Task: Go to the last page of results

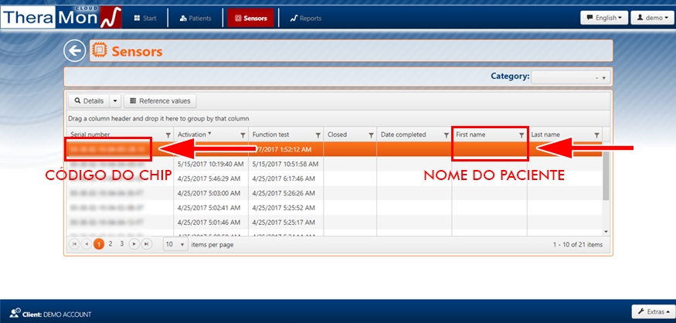Action: pyautogui.click(x=146, y=244)
